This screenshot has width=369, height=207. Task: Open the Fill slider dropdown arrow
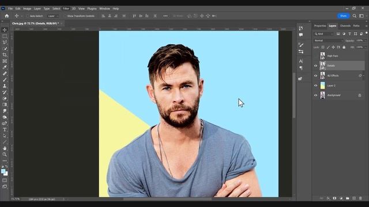[x=366, y=47]
